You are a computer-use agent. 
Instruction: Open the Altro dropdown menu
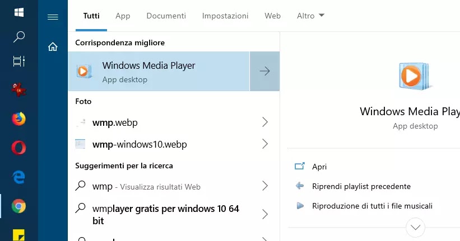coord(310,16)
